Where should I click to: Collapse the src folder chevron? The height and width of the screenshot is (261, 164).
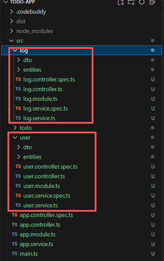click(x=11, y=40)
